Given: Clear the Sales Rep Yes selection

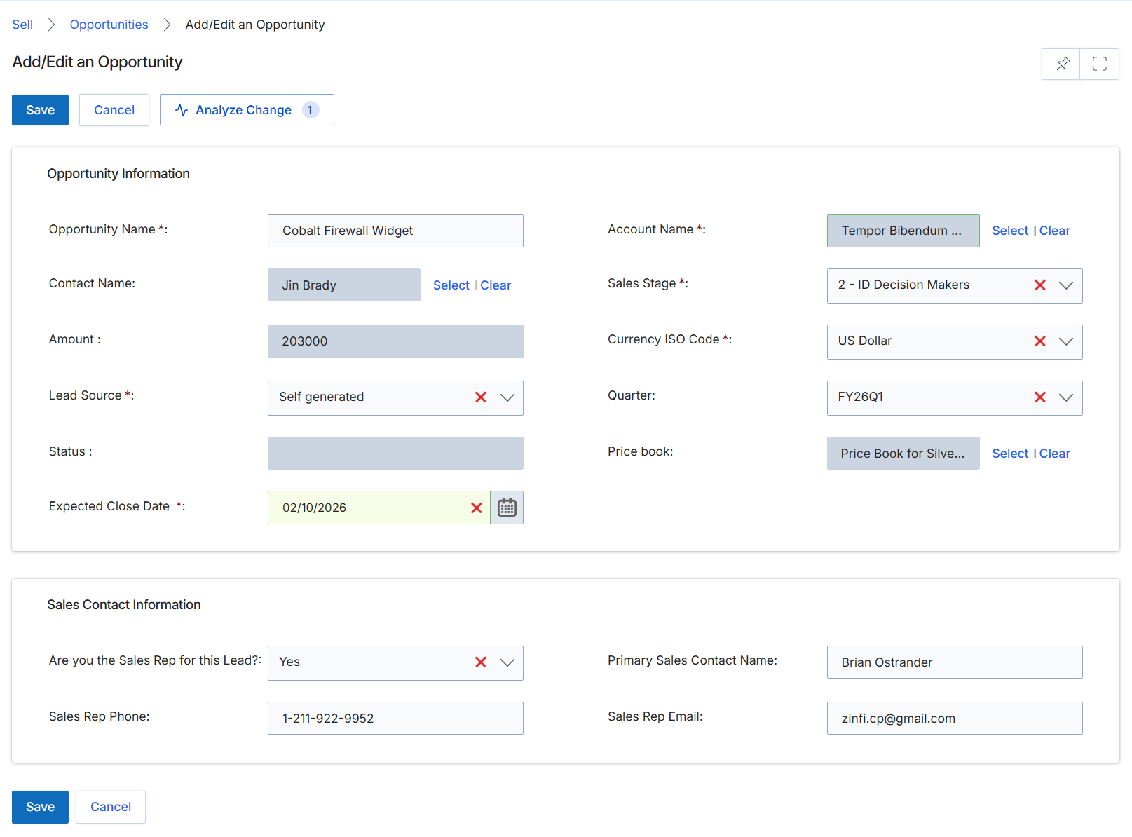Looking at the screenshot, I should [x=481, y=662].
